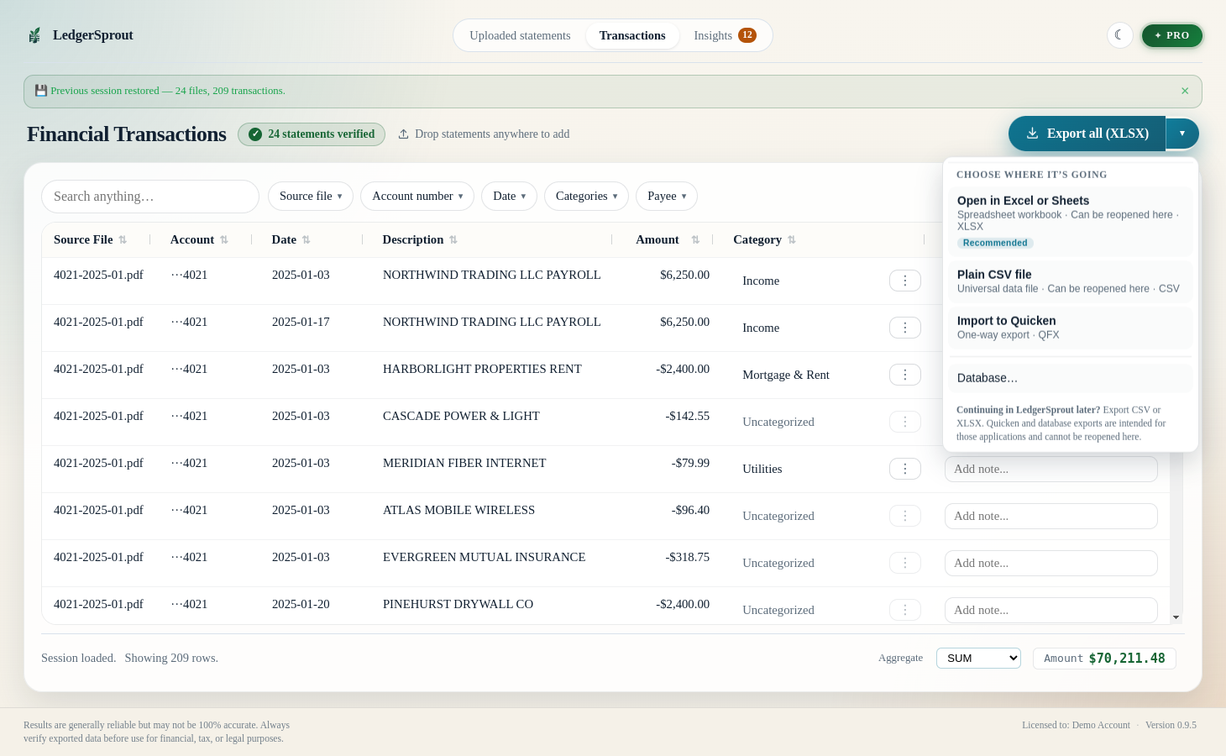The image size is (1226, 756).
Task: Switch to the Transactions tab
Action: 632,35
